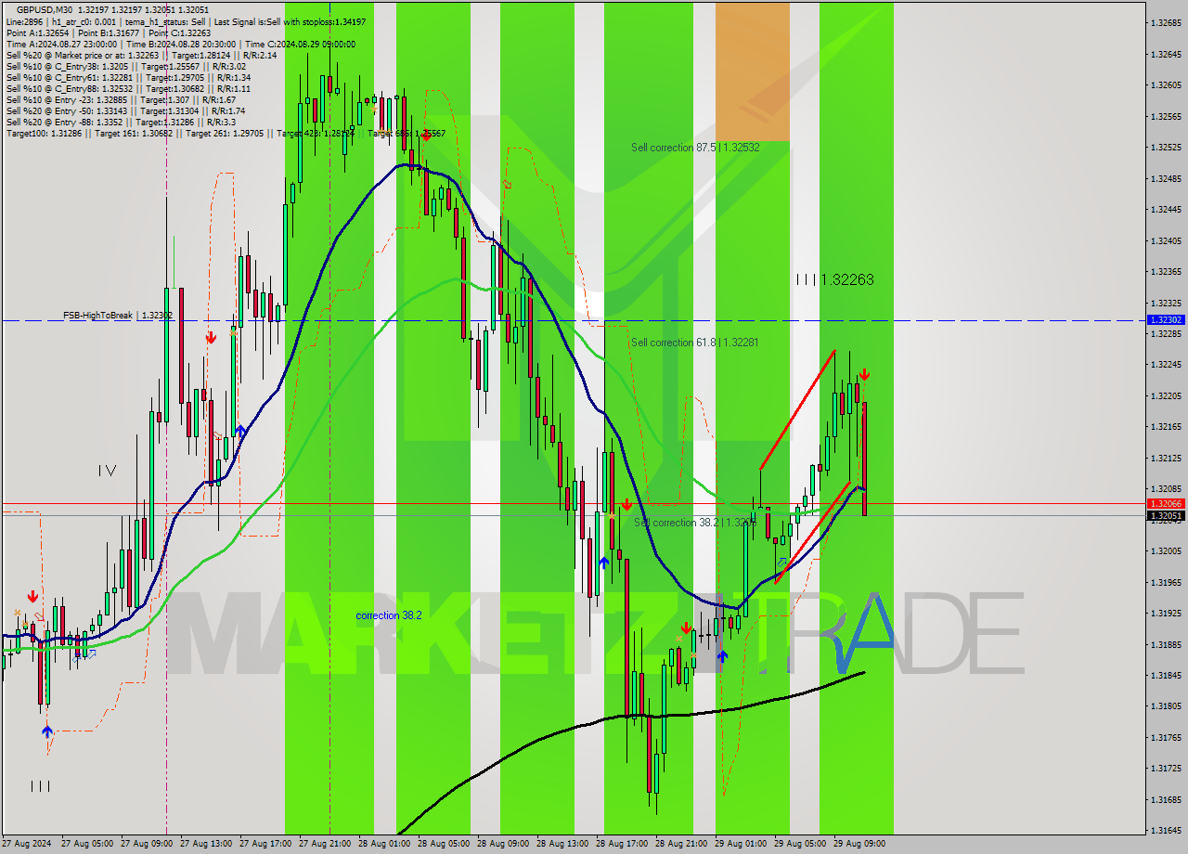Image resolution: width=1188 pixels, height=854 pixels.
Task: Click the 'Sell %20 @ Market price' line
Action: pyautogui.click(x=141, y=55)
